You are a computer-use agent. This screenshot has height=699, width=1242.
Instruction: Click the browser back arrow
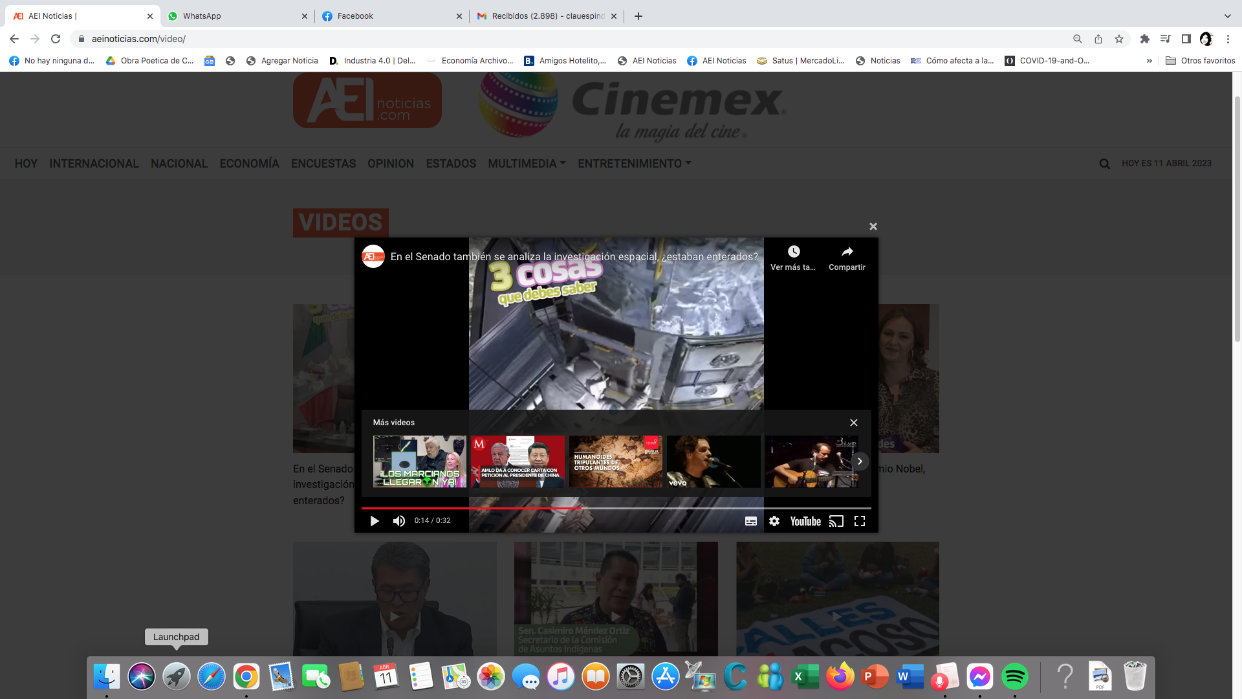(x=14, y=39)
